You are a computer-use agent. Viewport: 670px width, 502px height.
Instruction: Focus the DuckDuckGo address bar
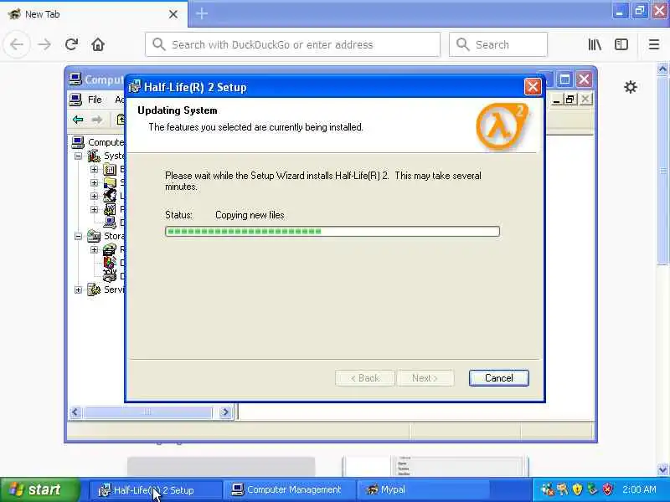point(292,44)
